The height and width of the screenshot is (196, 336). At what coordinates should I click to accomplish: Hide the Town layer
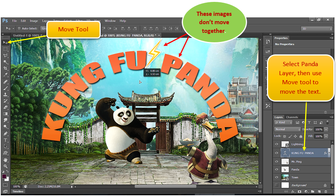[276, 177]
